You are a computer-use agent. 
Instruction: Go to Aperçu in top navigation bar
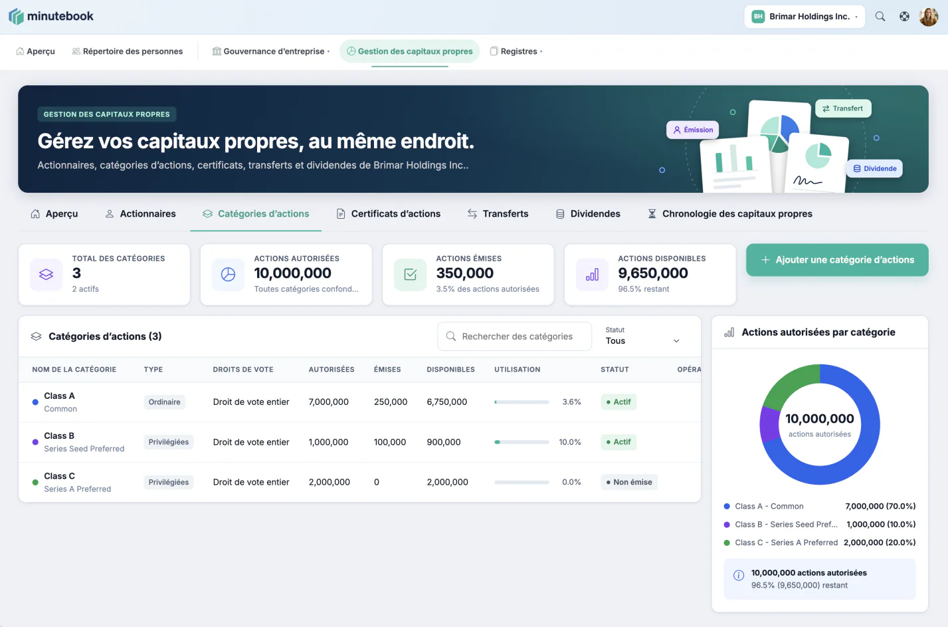[x=36, y=51]
